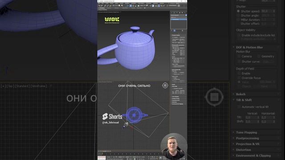This screenshot has width=285, height=160.
Task: Click the object color swatch beside name field
Action: (186, 15)
